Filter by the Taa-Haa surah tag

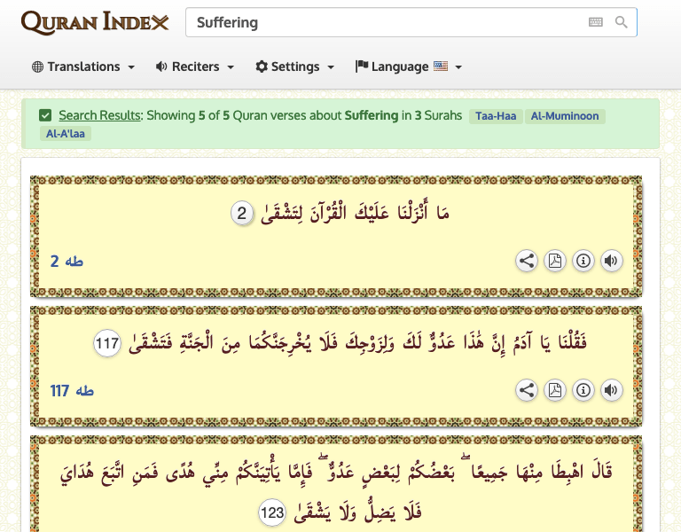click(x=497, y=116)
